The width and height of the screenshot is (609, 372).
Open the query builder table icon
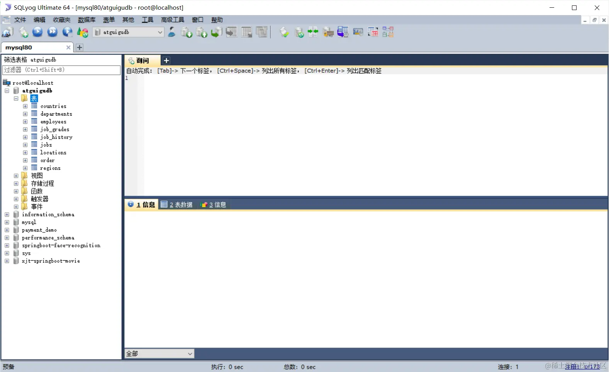(x=373, y=32)
